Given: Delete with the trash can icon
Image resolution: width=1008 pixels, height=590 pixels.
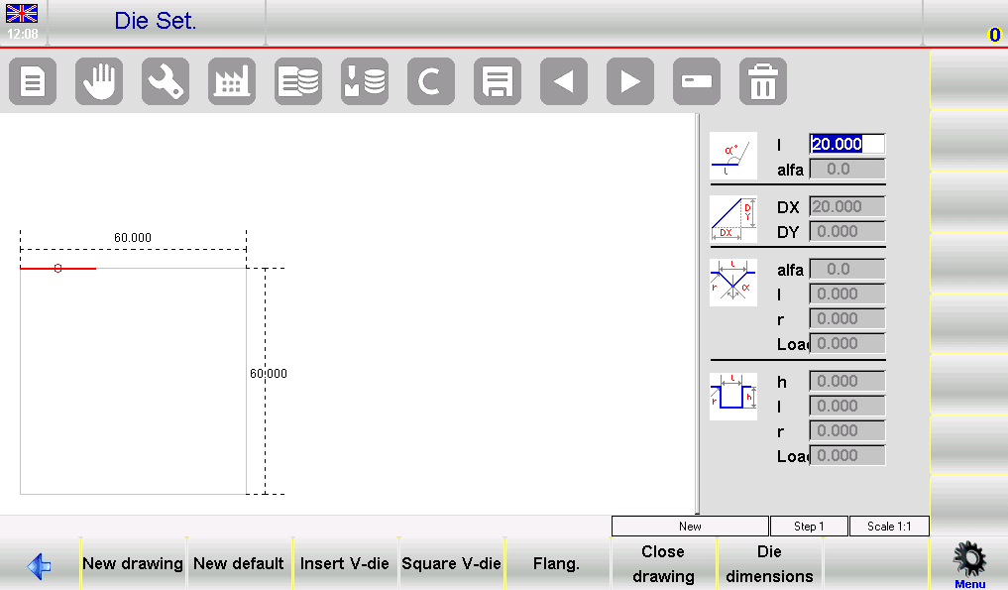Looking at the screenshot, I should coord(763,81).
